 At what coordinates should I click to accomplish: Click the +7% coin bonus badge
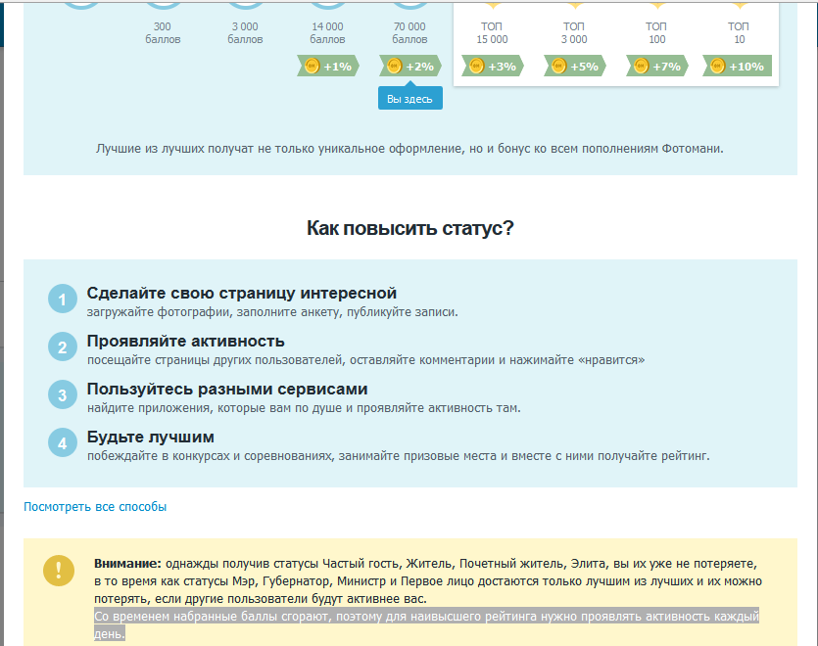point(657,67)
